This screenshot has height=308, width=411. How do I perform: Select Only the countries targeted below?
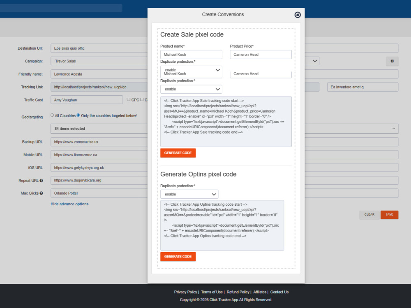[78, 115]
